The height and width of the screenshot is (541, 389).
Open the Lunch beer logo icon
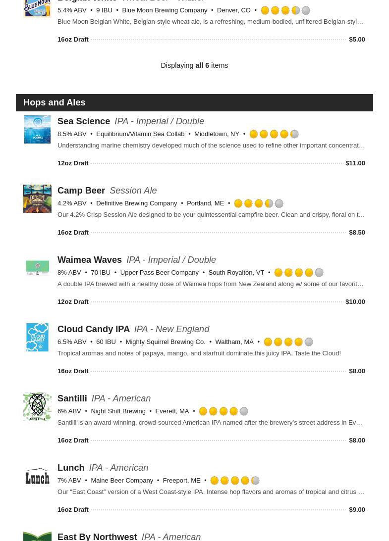pyautogui.click(x=37, y=476)
